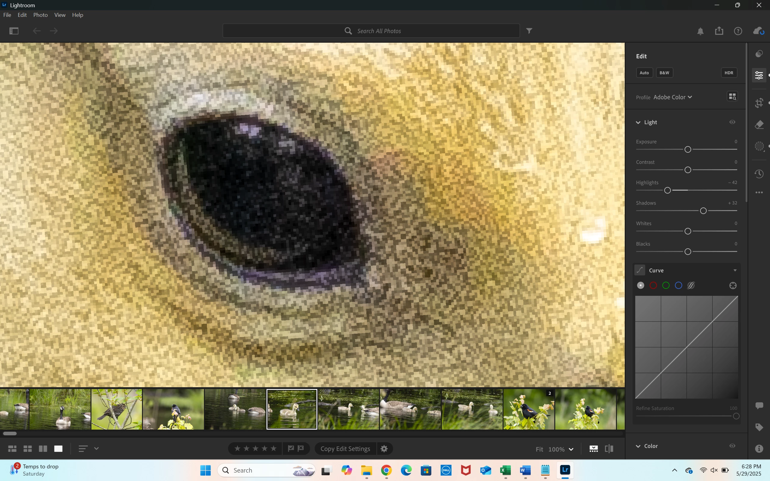Image resolution: width=770 pixels, height=481 pixels.
Task: Open the View menu
Action: pos(60,15)
